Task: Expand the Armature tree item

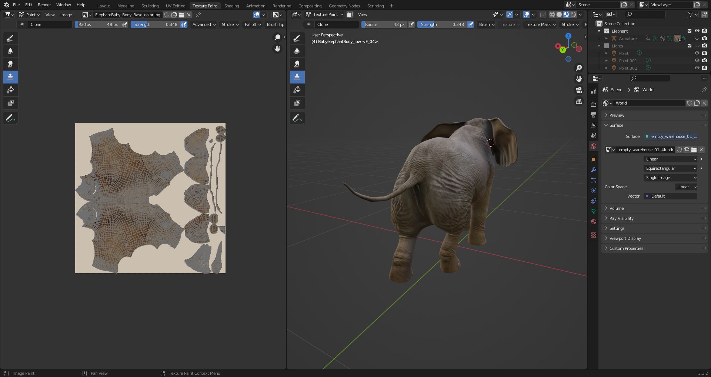Action: [606, 39]
